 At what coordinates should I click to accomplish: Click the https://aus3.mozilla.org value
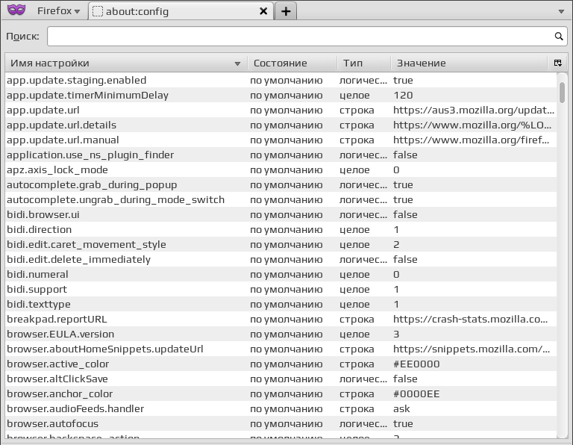(x=474, y=110)
